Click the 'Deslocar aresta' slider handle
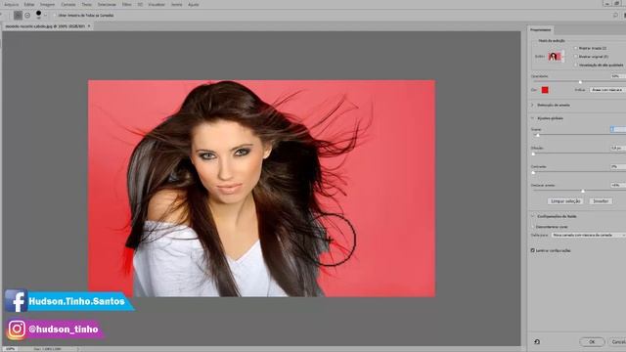Viewport: 626px width, 352px height. [x=583, y=192]
